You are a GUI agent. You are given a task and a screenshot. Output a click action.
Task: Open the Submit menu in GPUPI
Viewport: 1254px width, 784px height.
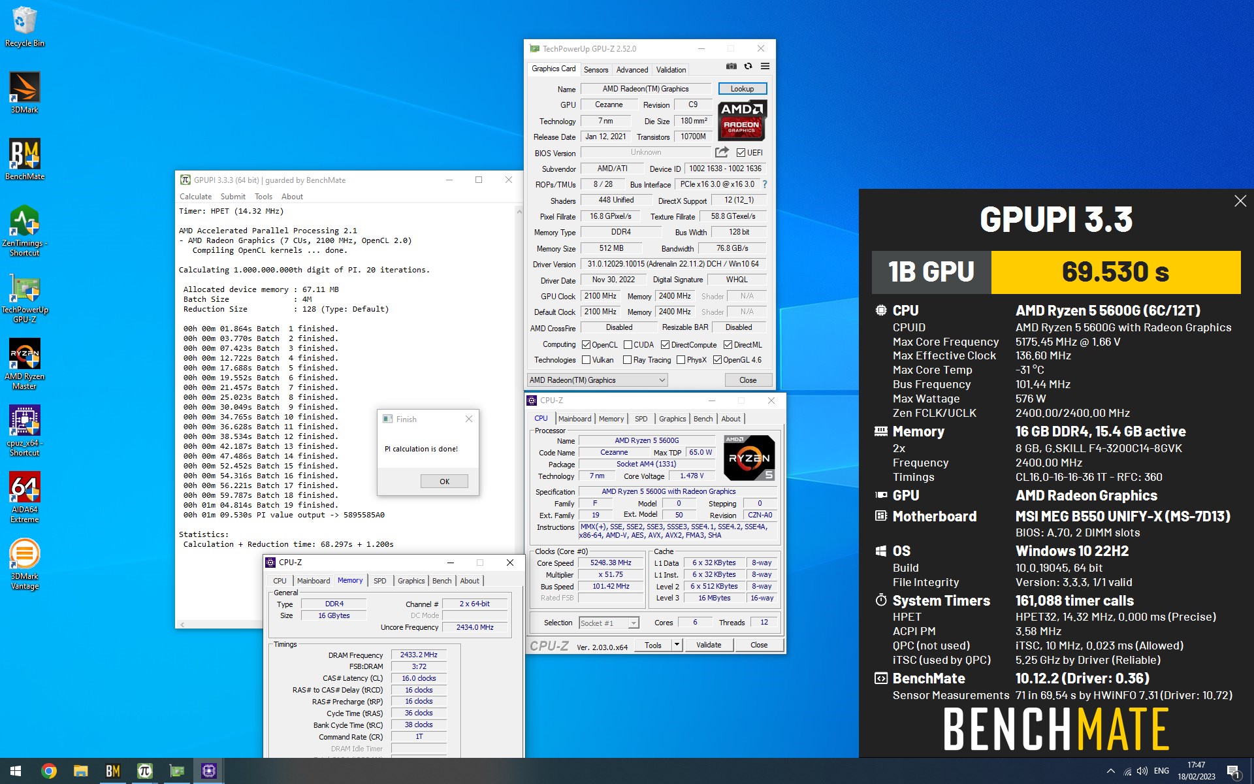[x=233, y=197]
